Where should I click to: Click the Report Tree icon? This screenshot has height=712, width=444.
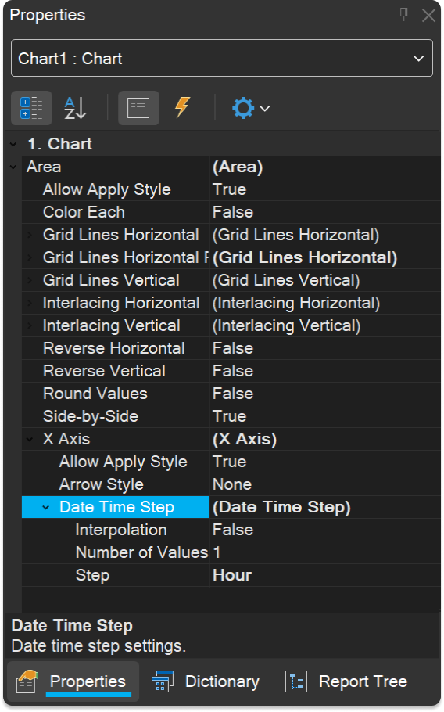point(296,681)
